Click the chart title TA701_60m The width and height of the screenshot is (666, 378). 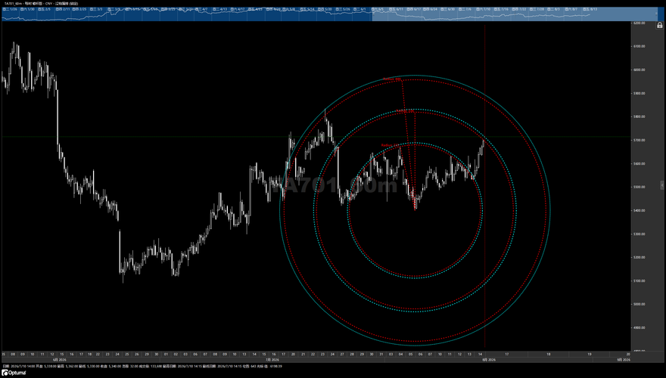(12, 3)
